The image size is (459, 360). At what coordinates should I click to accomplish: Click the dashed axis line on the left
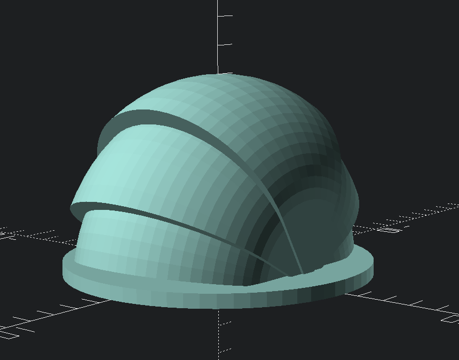point(32,233)
